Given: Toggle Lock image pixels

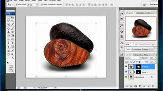Looking at the screenshot, I should coord(134,62).
